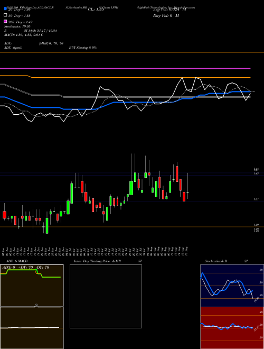This screenshot has width=264, height=349.
Task: Click the 'SI 14/3: 51.17 / 49.84' value
Action: [40, 31]
